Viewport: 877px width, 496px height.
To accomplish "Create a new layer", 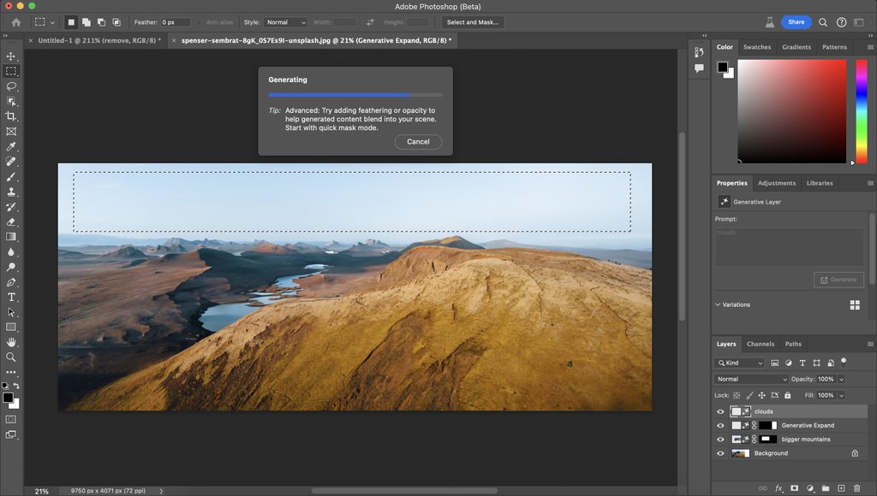I will click(x=841, y=487).
